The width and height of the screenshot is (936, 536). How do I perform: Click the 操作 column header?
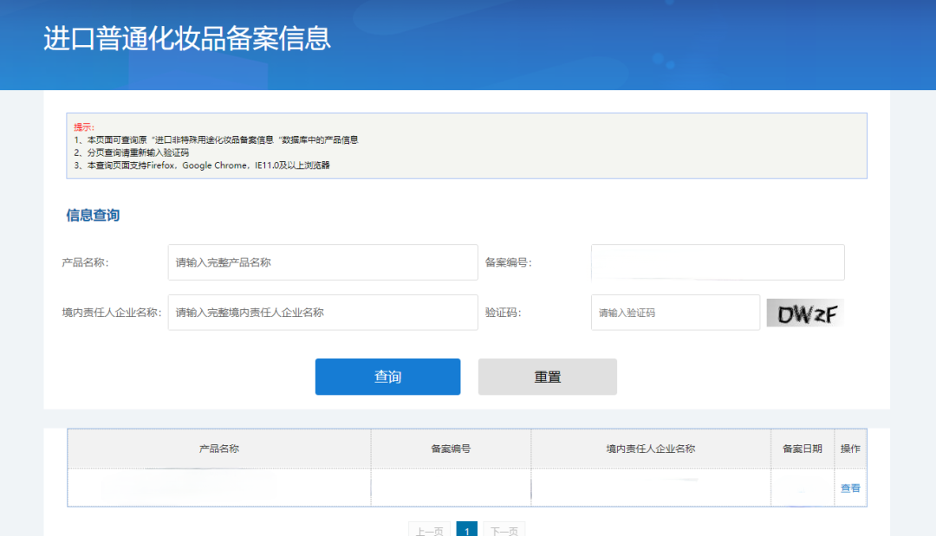[x=849, y=449]
